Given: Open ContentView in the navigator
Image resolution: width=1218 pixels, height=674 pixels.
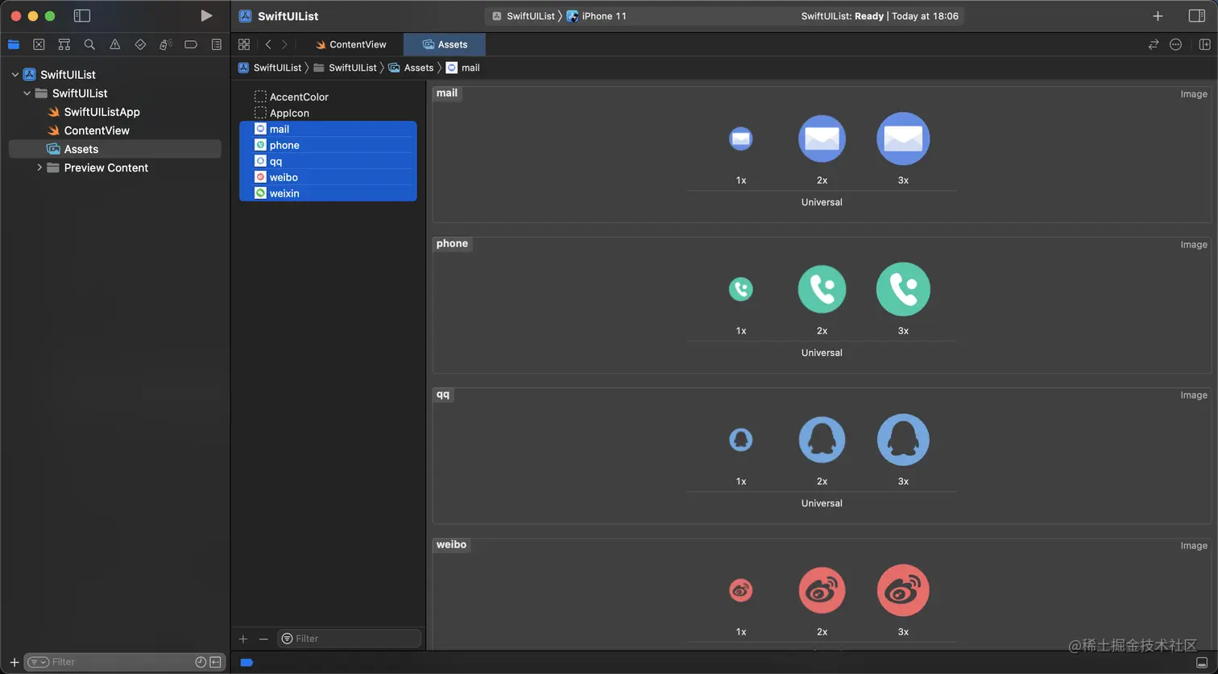Looking at the screenshot, I should 97,130.
